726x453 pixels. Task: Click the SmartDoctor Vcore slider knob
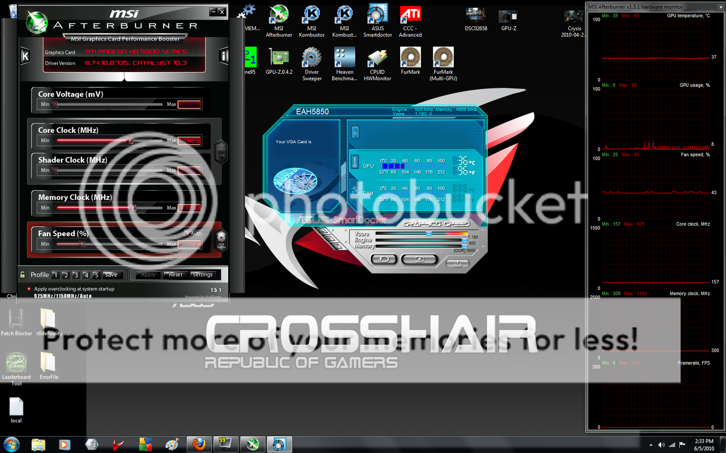pos(428,234)
